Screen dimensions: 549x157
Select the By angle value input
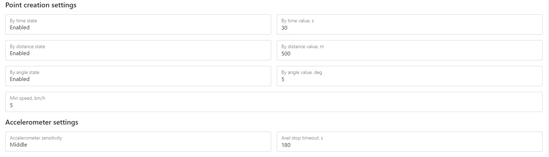[x=409, y=76]
